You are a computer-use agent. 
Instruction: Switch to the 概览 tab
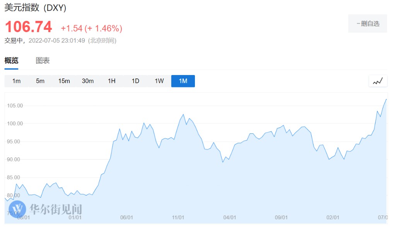(11, 61)
